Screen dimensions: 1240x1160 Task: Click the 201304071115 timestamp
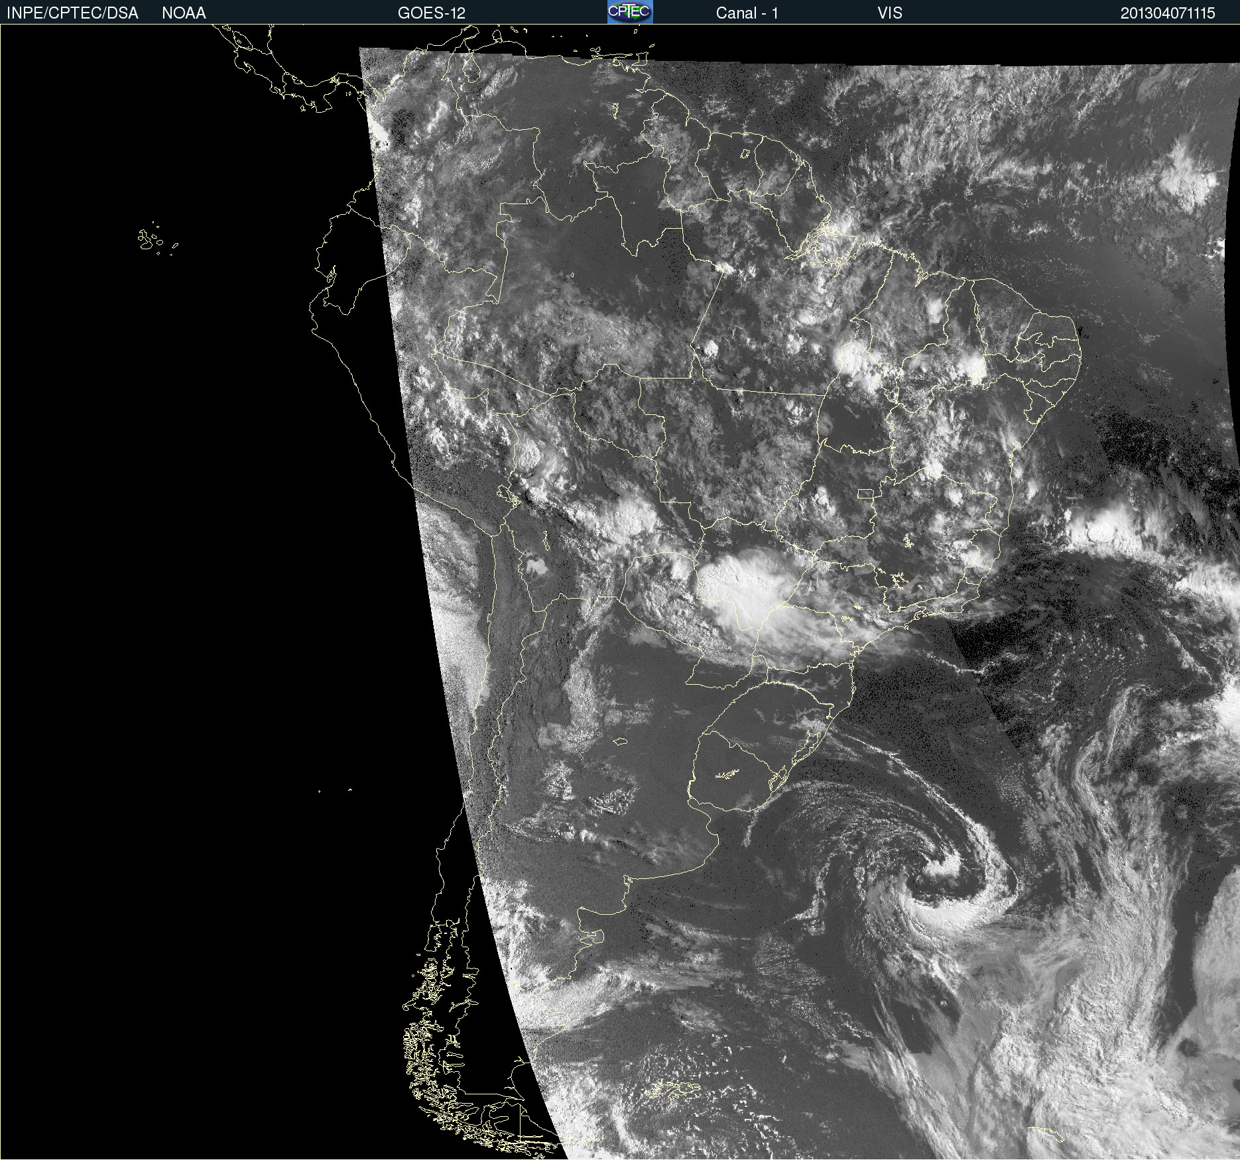1168,13
